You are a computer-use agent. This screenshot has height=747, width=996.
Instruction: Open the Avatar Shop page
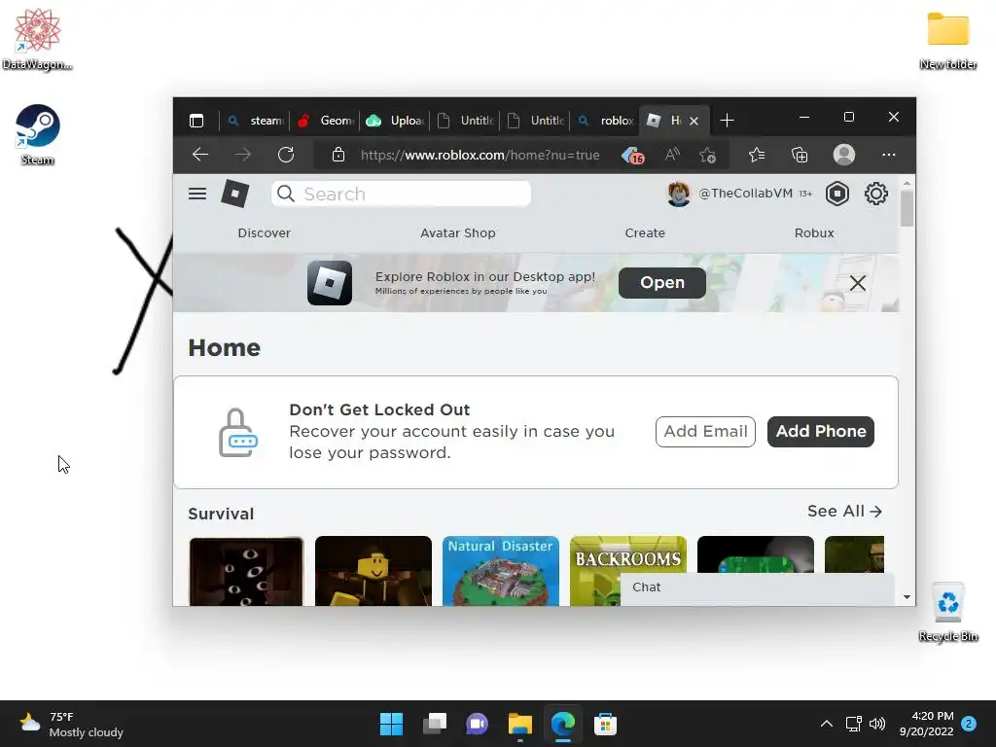458,233
